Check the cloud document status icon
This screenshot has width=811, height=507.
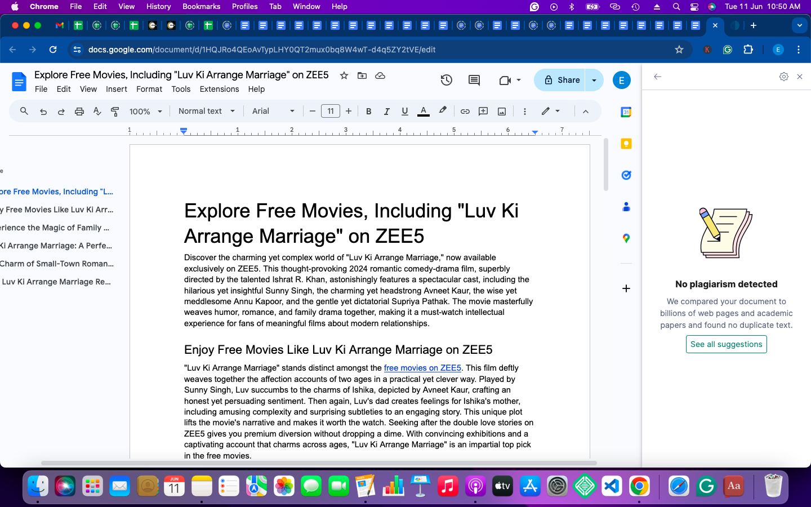click(380, 75)
